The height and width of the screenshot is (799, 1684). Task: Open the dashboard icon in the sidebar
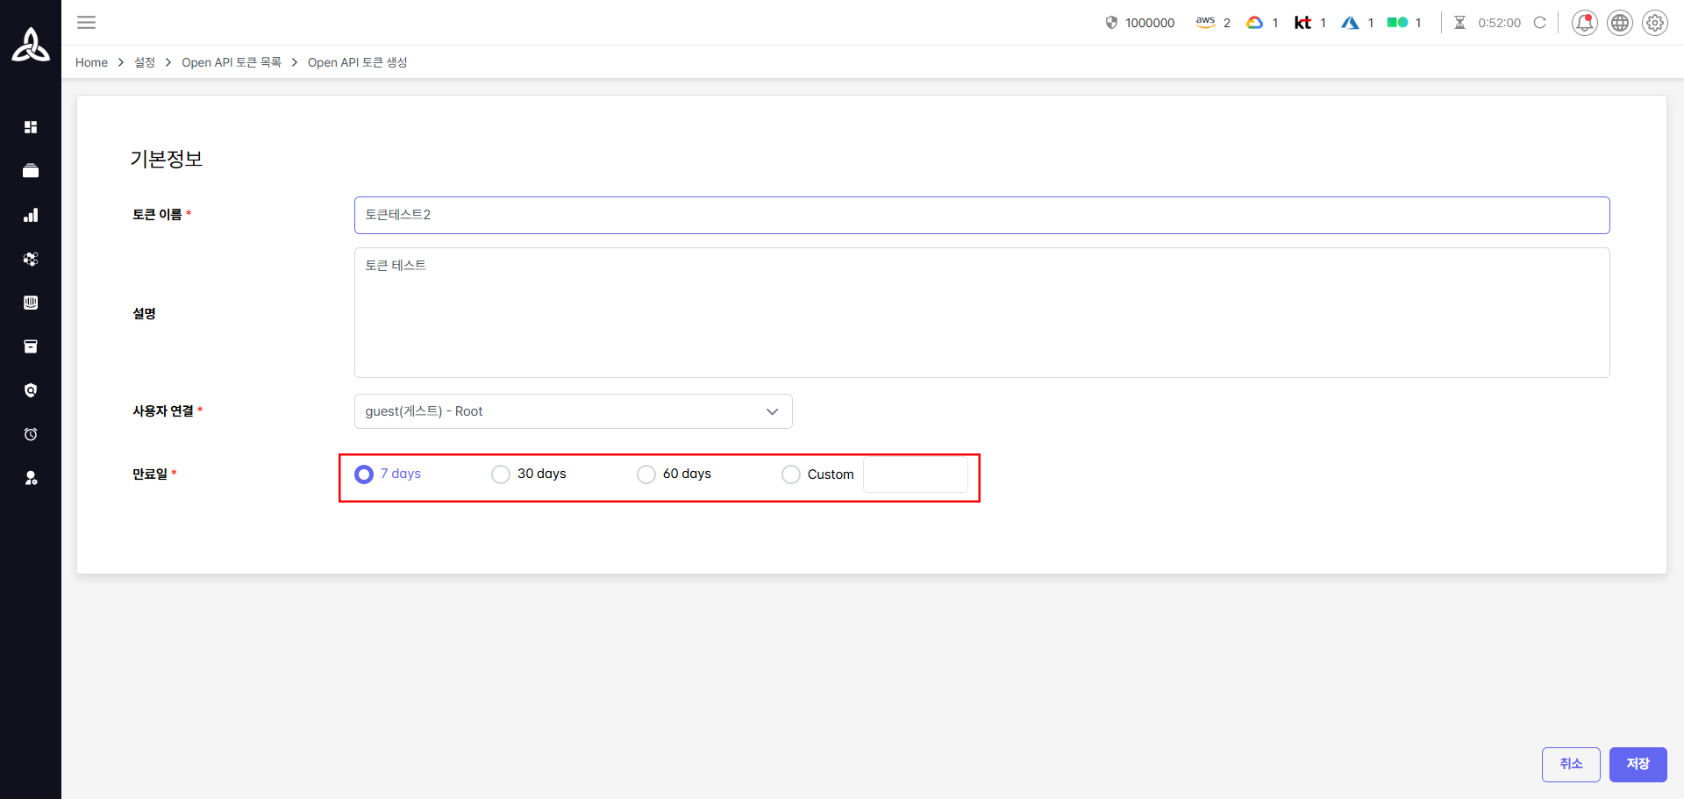(x=31, y=127)
